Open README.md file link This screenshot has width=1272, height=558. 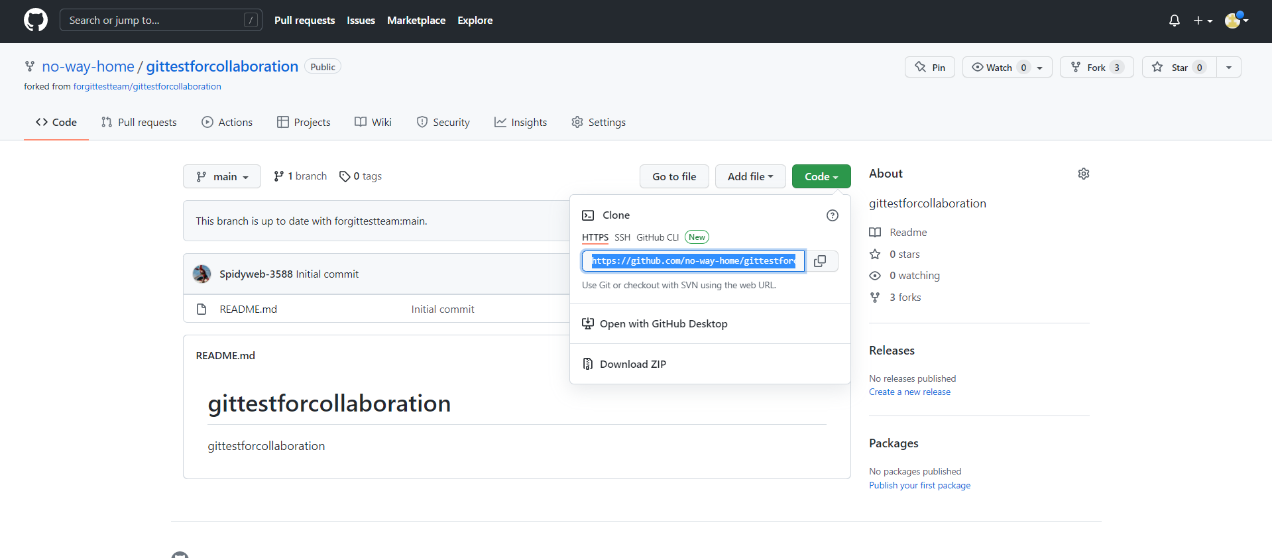(x=249, y=309)
